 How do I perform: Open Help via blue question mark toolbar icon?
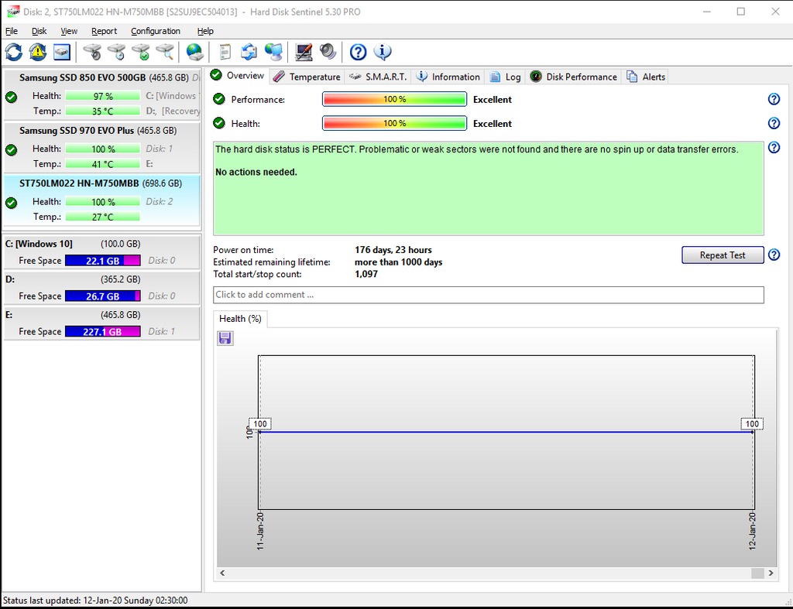[358, 52]
